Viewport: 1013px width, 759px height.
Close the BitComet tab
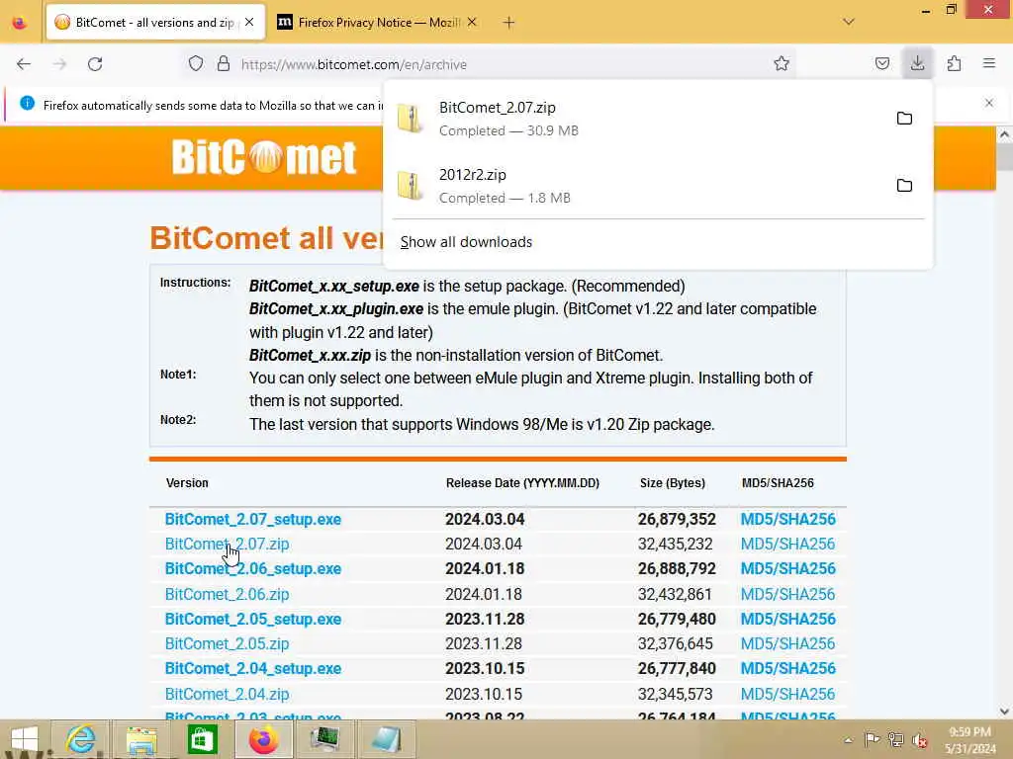249,22
